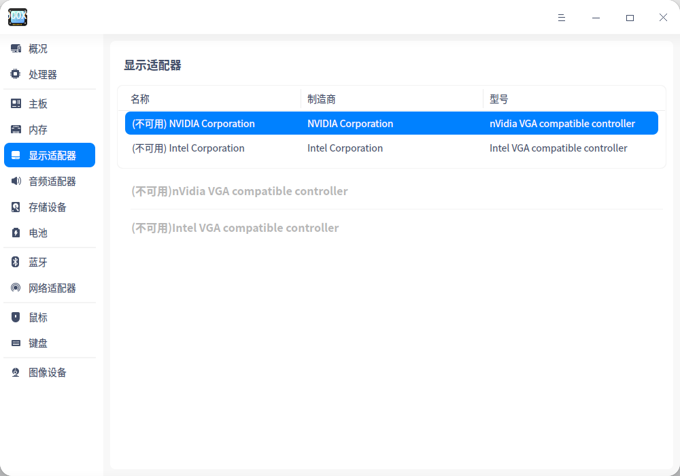Switch to the 处理器 section
Viewport: 680px width, 476px height.
pos(50,74)
